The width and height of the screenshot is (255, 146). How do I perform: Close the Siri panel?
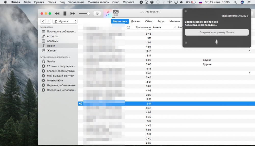coord(186,11)
